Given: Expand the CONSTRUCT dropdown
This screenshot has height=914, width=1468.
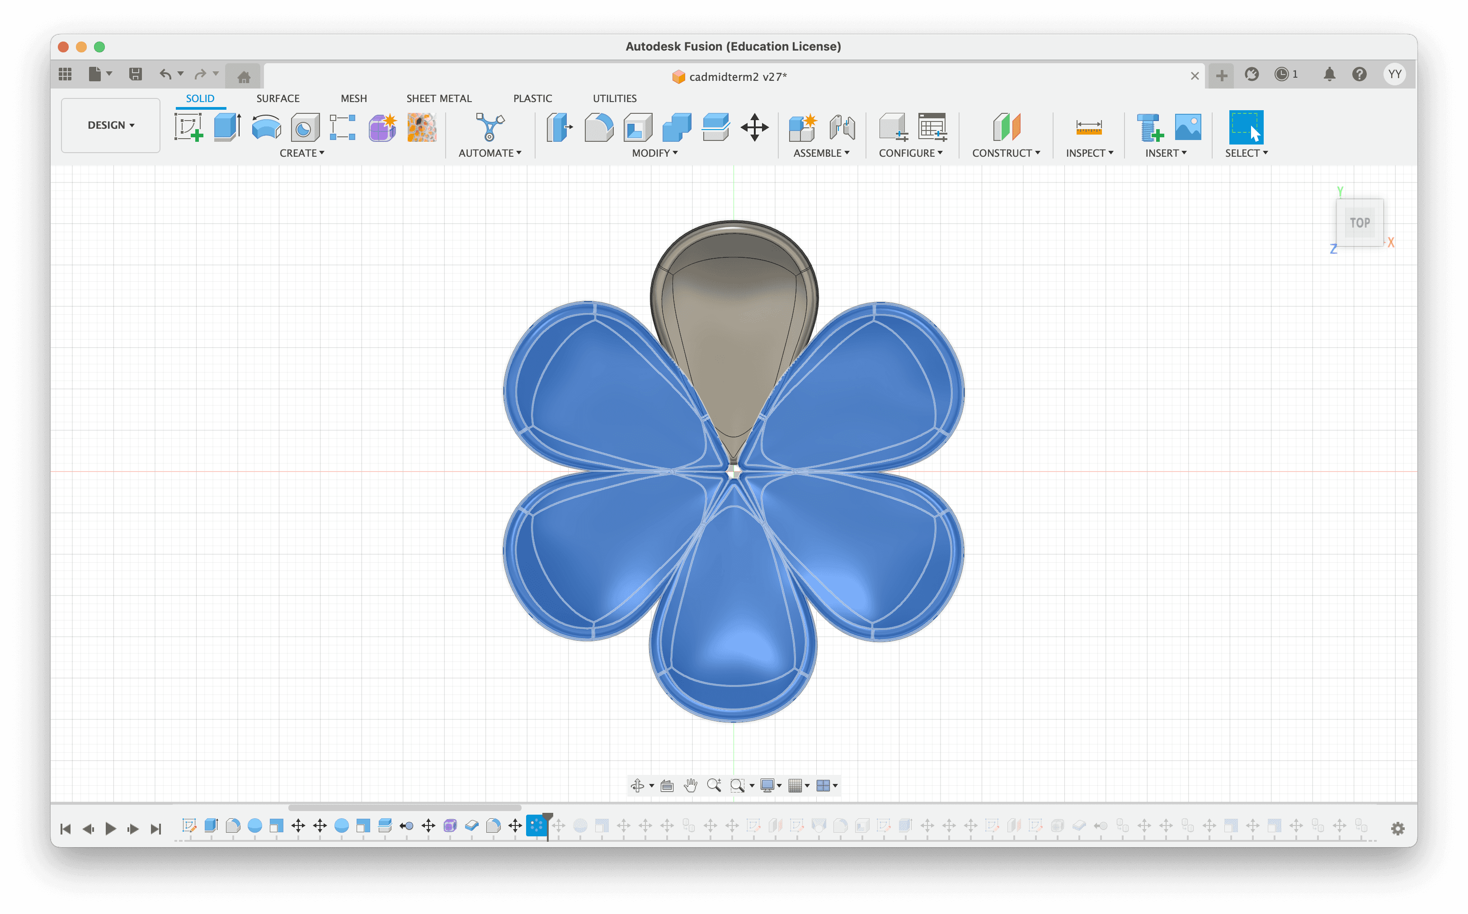Looking at the screenshot, I should [x=1006, y=153].
